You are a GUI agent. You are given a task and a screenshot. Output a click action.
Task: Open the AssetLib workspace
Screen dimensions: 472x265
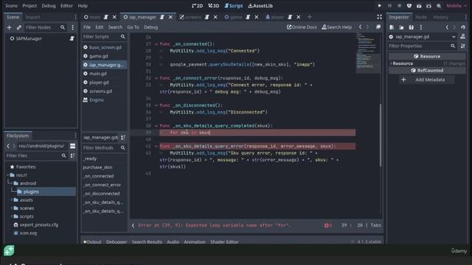260,6
